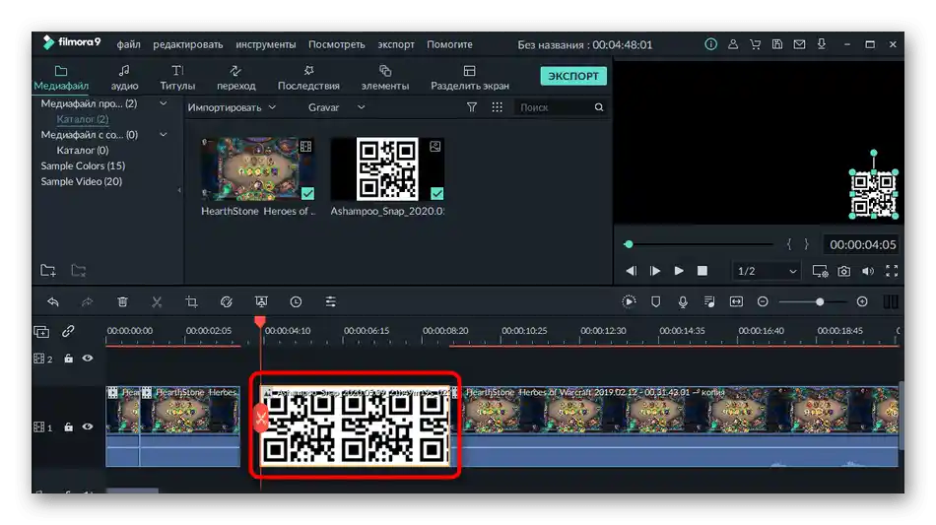Click the Green Screen icon in toolbar

click(261, 301)
